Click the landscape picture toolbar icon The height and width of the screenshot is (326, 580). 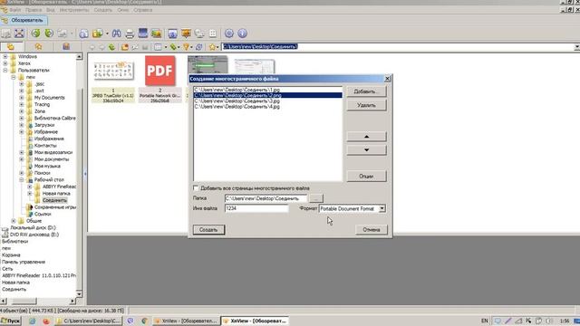pos(156,34)
